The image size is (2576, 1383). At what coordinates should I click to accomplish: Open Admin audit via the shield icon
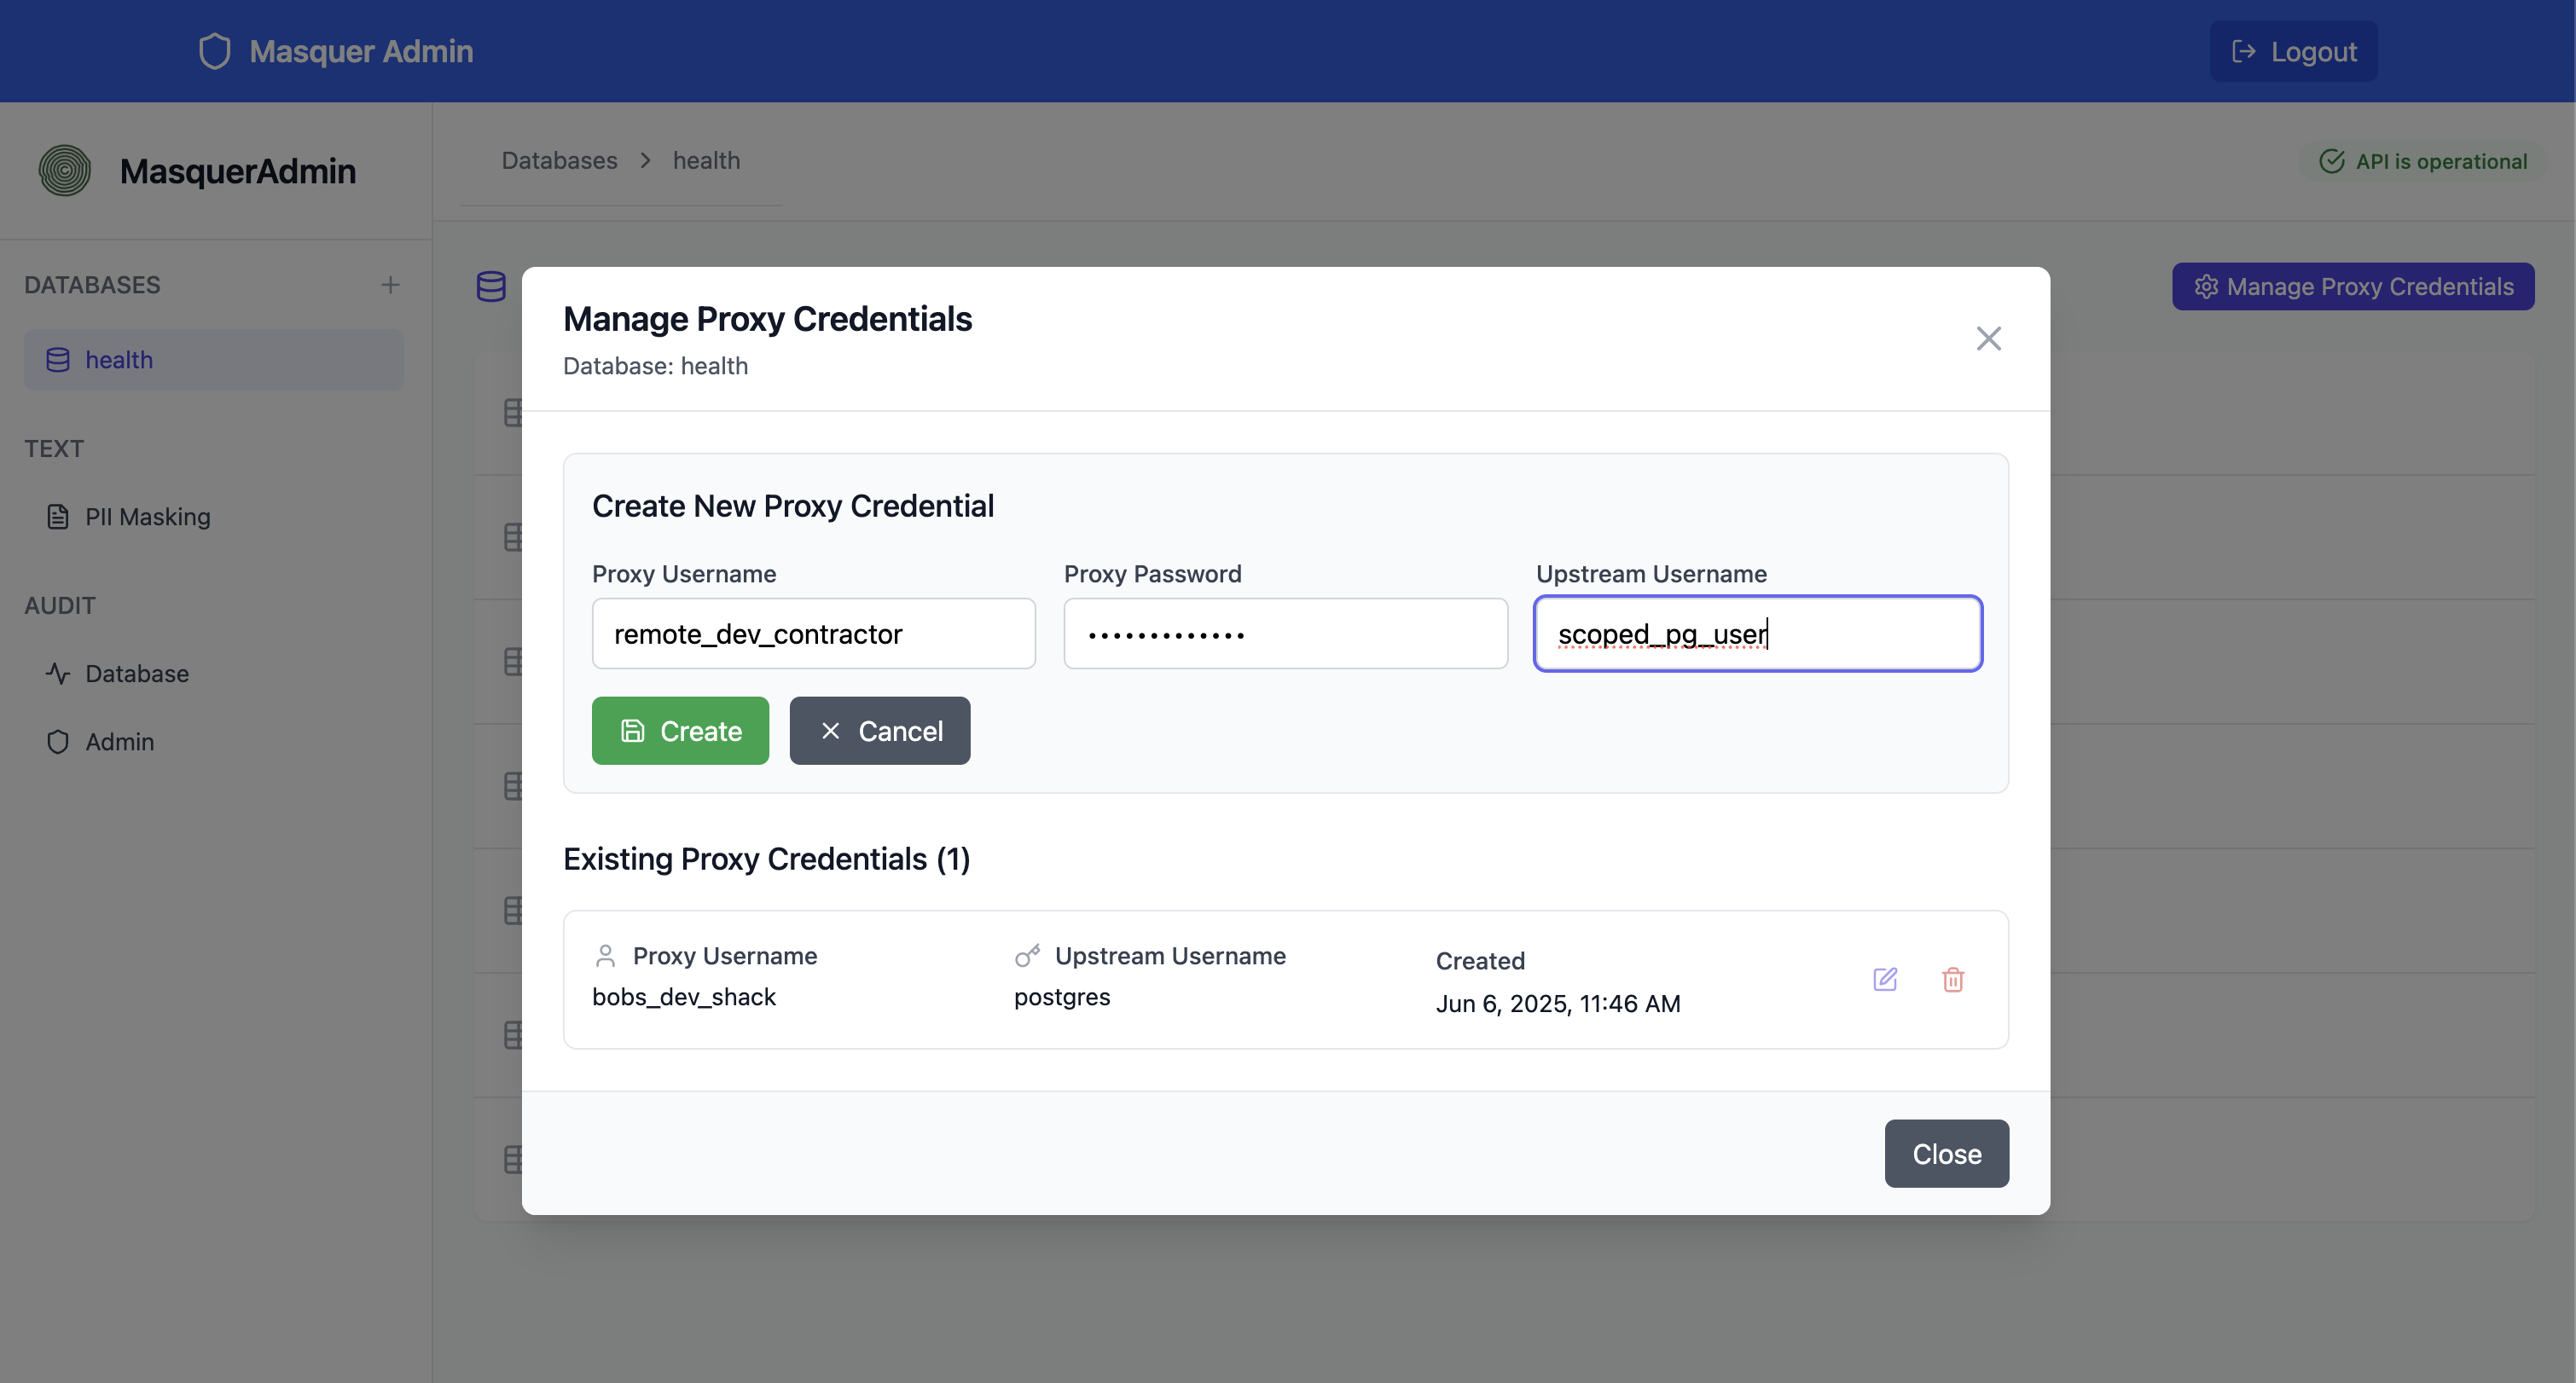click(57, 742)
